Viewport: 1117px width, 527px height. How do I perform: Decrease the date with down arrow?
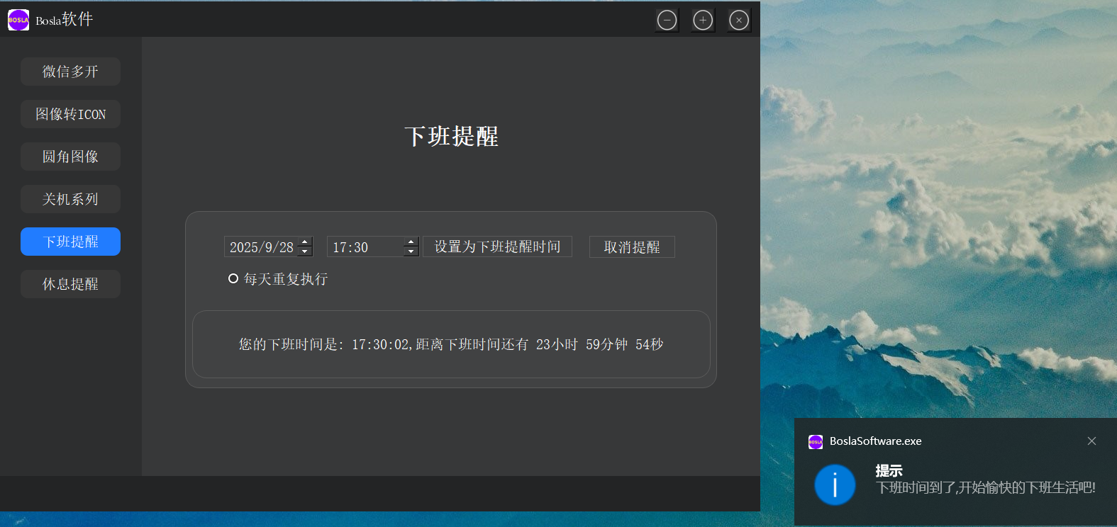point(305,251)
